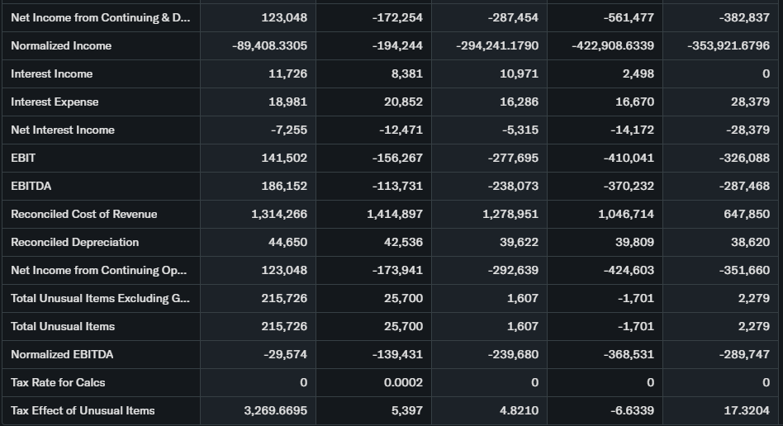Click the Tax Rate for Calcs label
Image resolution: width=783 pixels, height=426 pixels.
pos(58,382)
